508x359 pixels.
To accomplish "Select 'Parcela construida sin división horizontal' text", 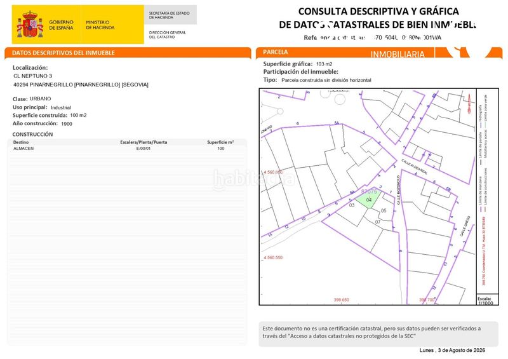I will (x=326, y=80).
